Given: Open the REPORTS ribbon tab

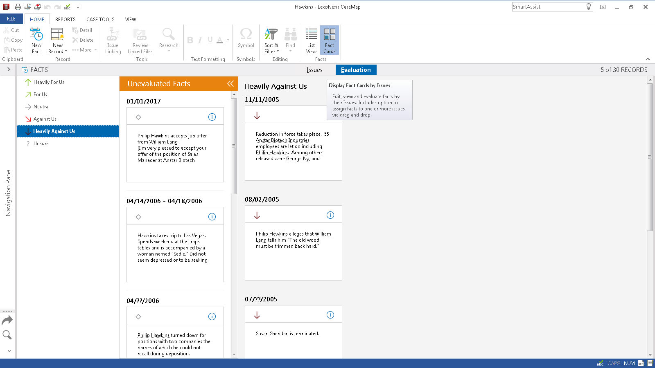Looking at the screenshot, I should coord(65,19).
